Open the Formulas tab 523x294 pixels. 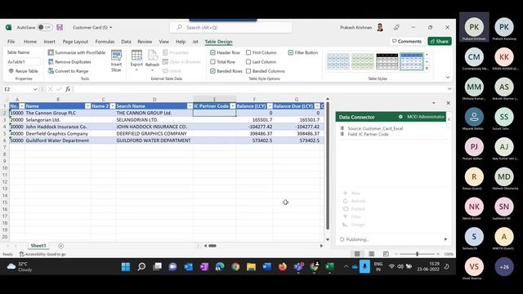click(105, 42)
